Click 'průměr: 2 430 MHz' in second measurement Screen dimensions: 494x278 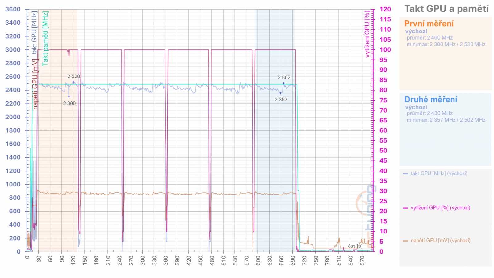click(x=429, y=113)
